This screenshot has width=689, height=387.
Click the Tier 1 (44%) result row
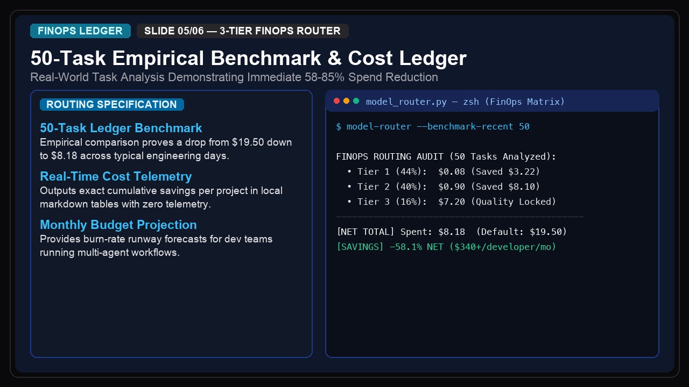click(x=444, y=171)
